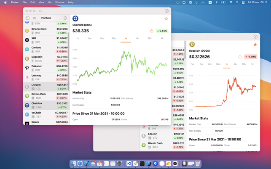Open Slack from the Dock
271x169 pixels.
click(x=136, y=164)
